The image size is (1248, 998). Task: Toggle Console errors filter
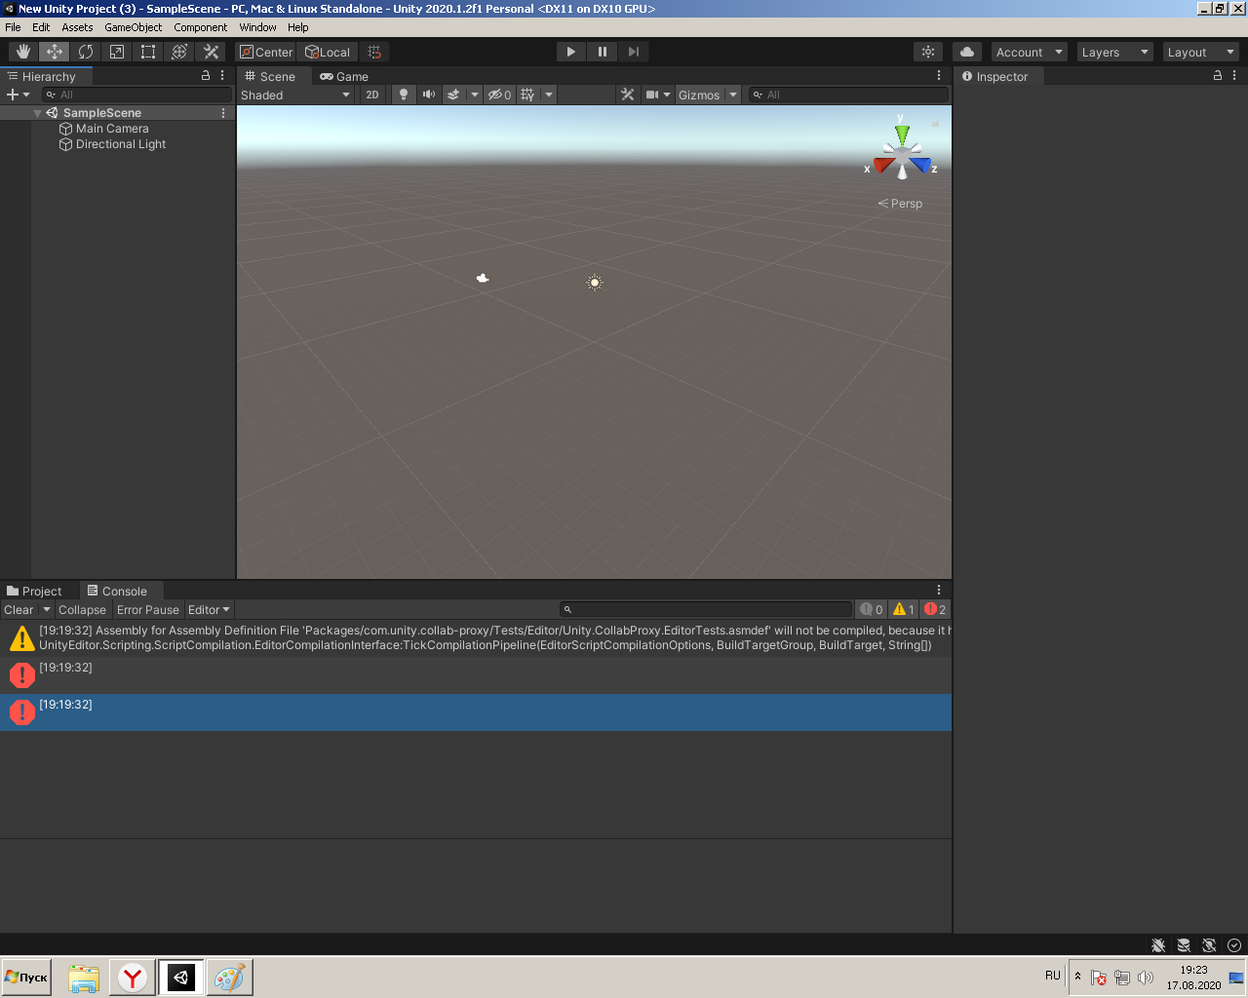tap(935, 609)
